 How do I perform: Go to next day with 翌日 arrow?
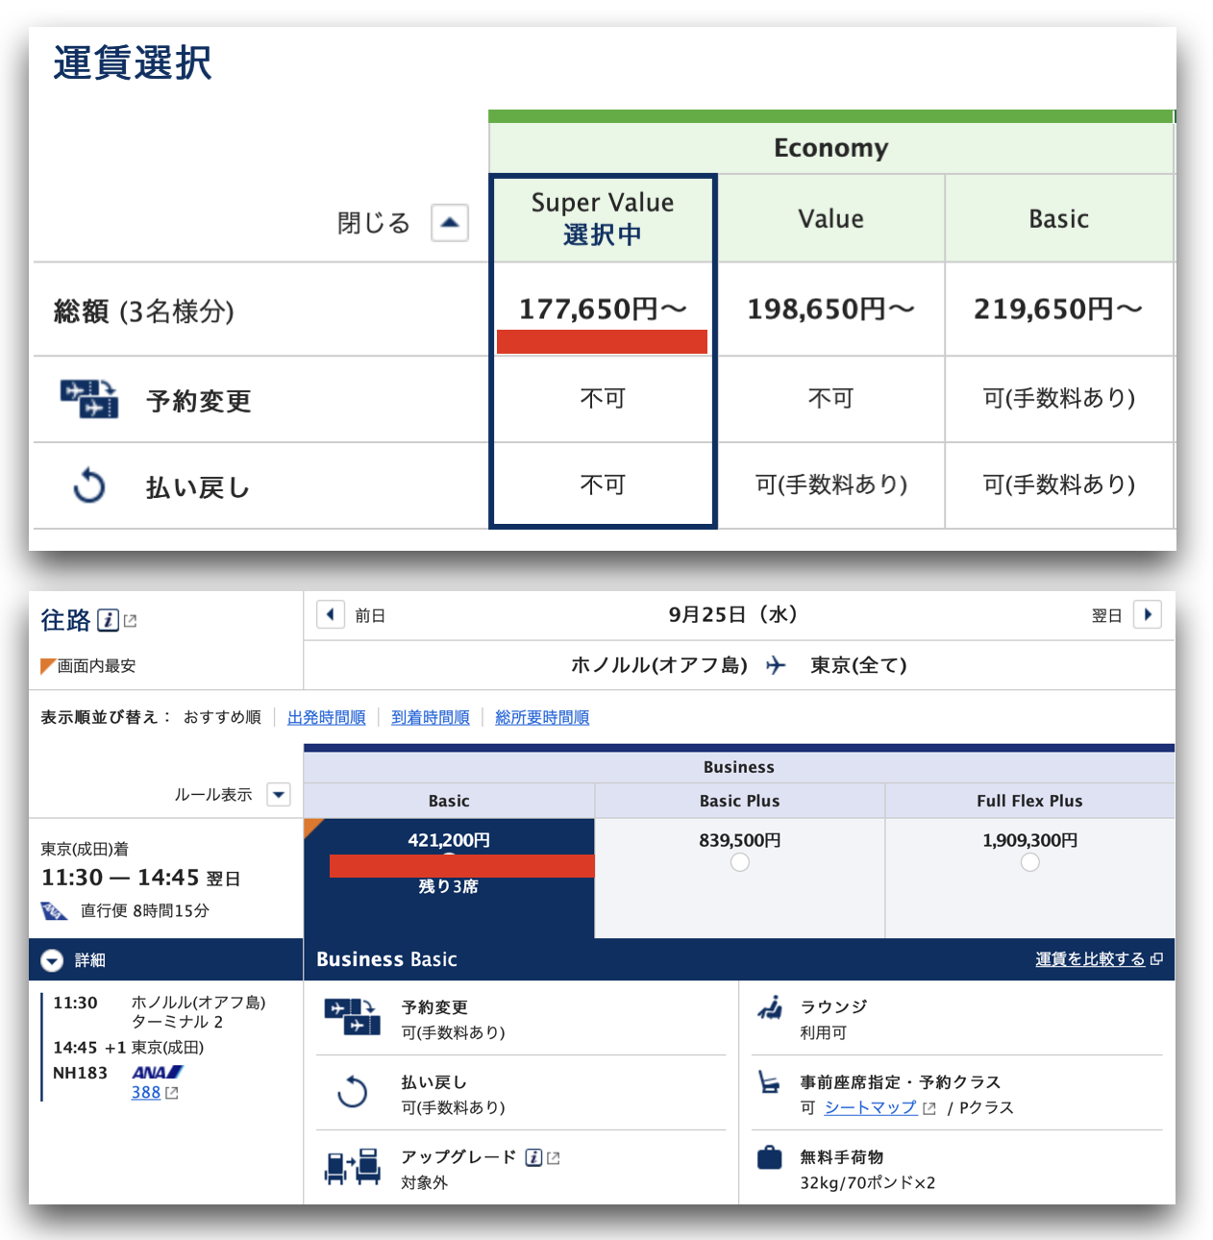coord(1148,614)
